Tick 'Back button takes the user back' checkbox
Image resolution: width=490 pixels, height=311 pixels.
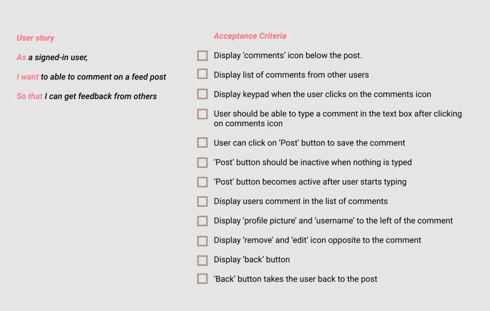(202, 279)
